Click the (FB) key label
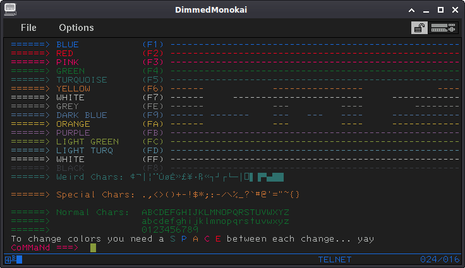 point(153,133)
